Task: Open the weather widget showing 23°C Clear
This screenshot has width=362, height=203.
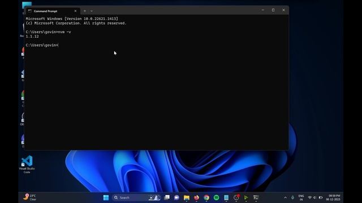Action: pyautogui.click(x=30, y=197)
